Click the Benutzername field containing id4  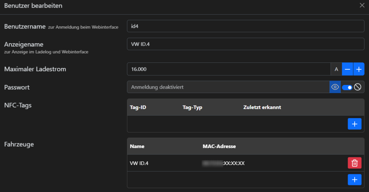tap(245, 26)
